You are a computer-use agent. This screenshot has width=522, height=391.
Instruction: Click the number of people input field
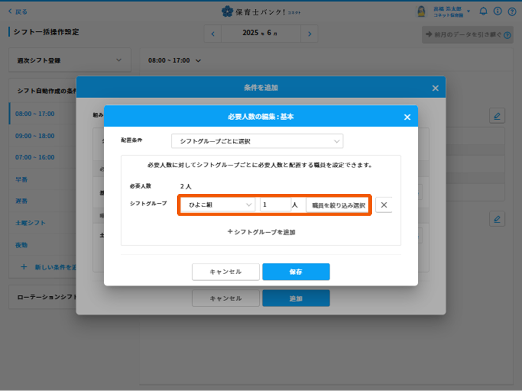(x=275, y=205)
